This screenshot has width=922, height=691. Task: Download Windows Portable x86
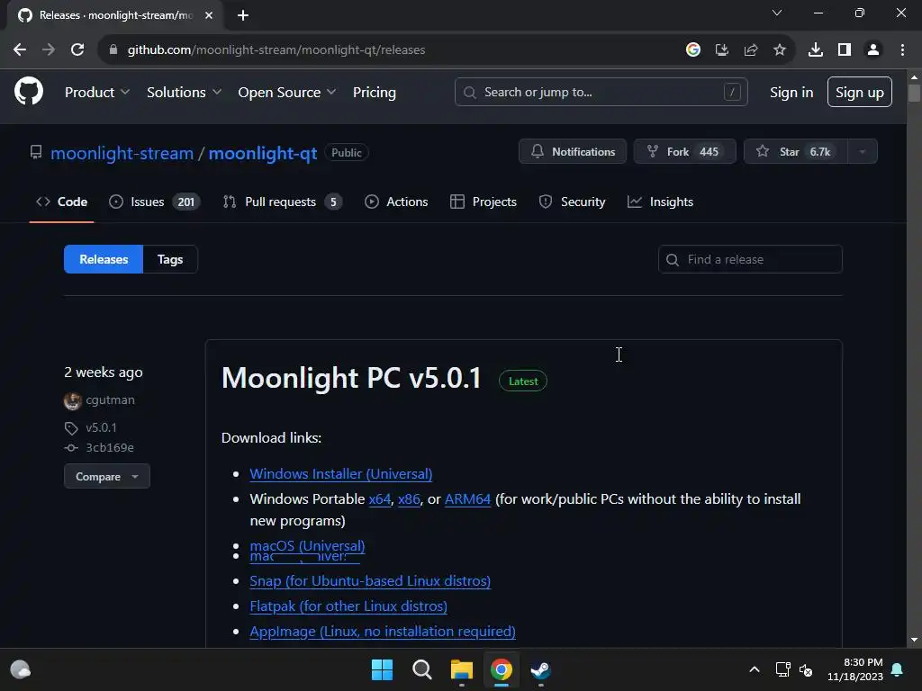(x=409, y=498)
